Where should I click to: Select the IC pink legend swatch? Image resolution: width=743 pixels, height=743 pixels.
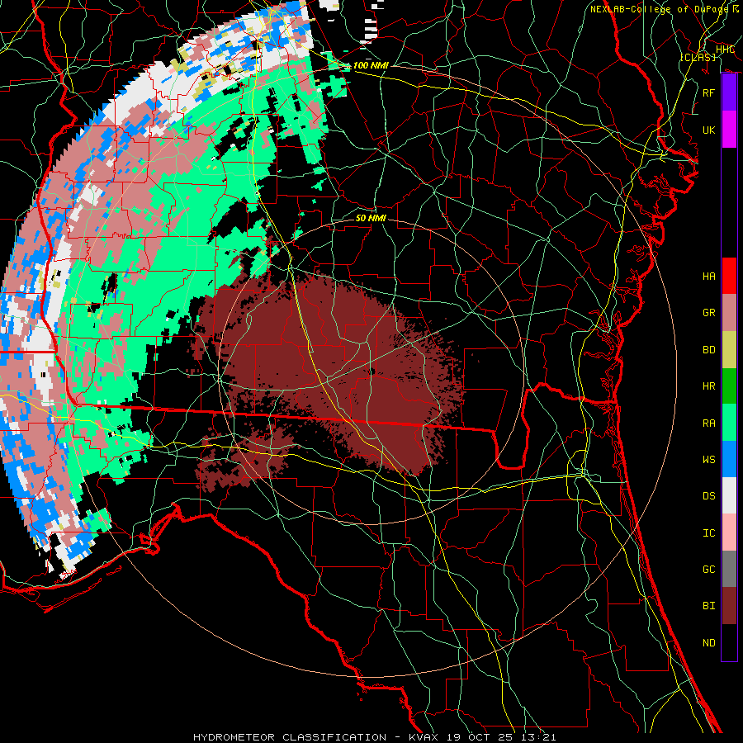coord(729,532)
